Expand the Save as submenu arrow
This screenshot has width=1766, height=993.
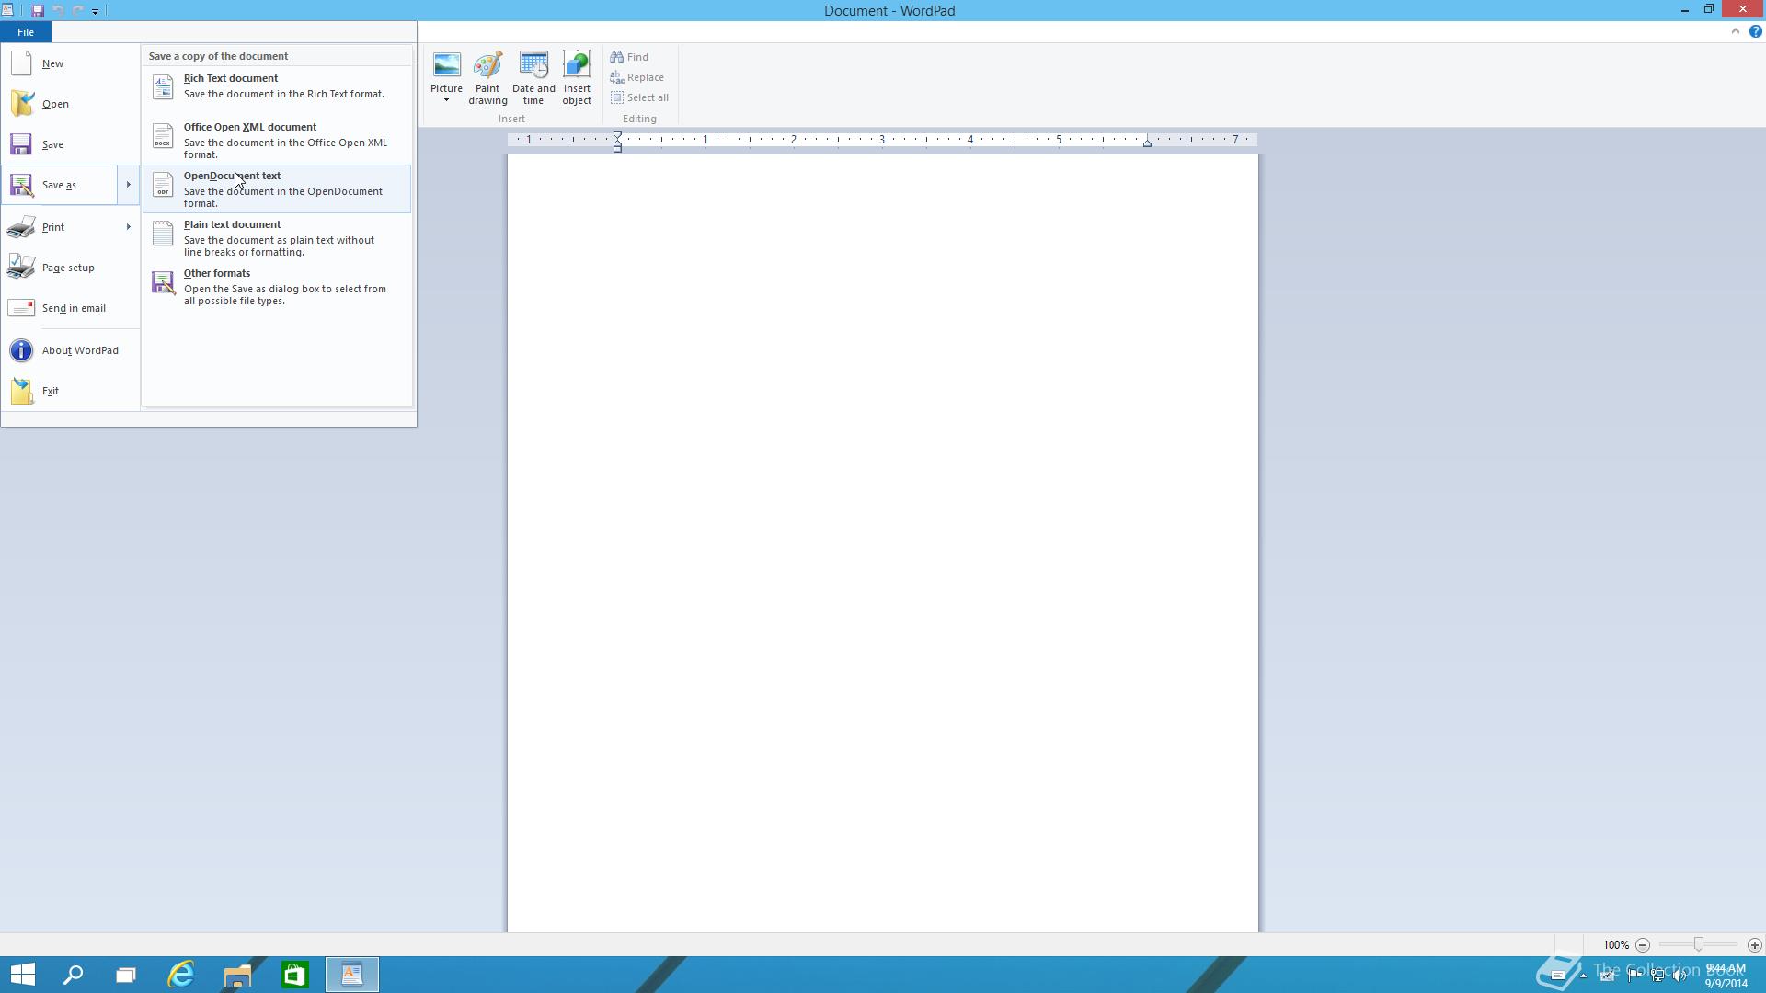pos(128,185)
